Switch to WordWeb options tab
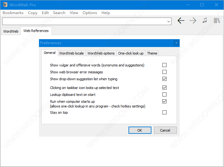The image size is (224, 167). (101, 53)
